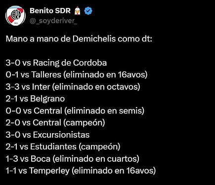Open the River Plate crest profile picture
This screenshot has height=185, width=215.
15,16
